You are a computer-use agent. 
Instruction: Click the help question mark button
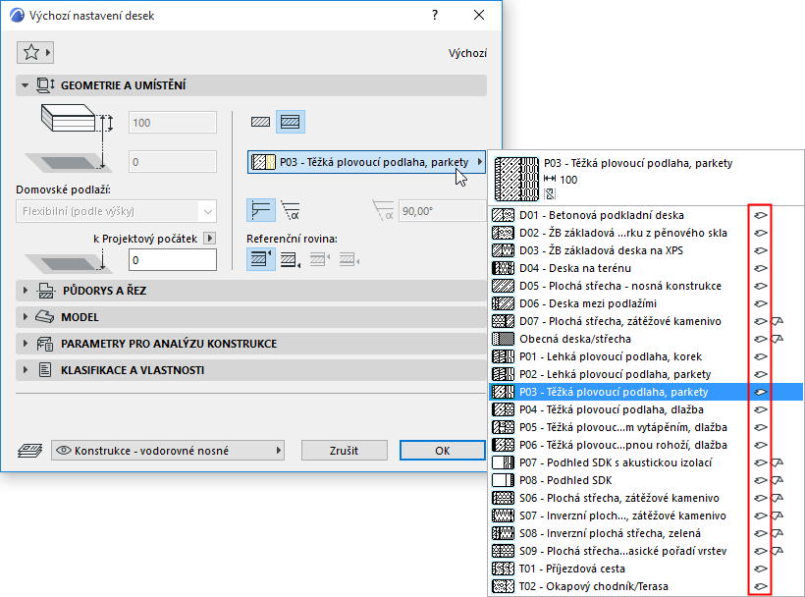pyautogui.click(x=435, y=16)
